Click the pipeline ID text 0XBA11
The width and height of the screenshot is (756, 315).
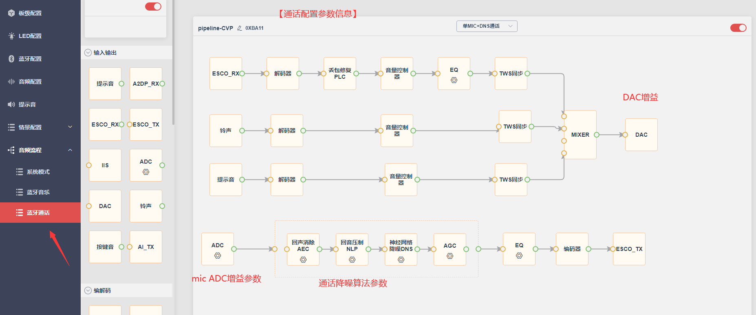(x=254, y=28)
